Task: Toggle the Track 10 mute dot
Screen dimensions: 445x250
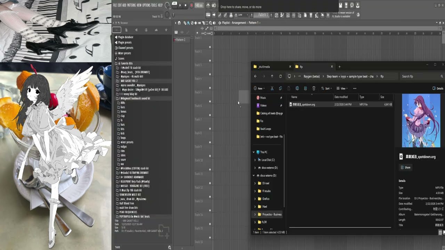Action: click(x=210, y=170)
